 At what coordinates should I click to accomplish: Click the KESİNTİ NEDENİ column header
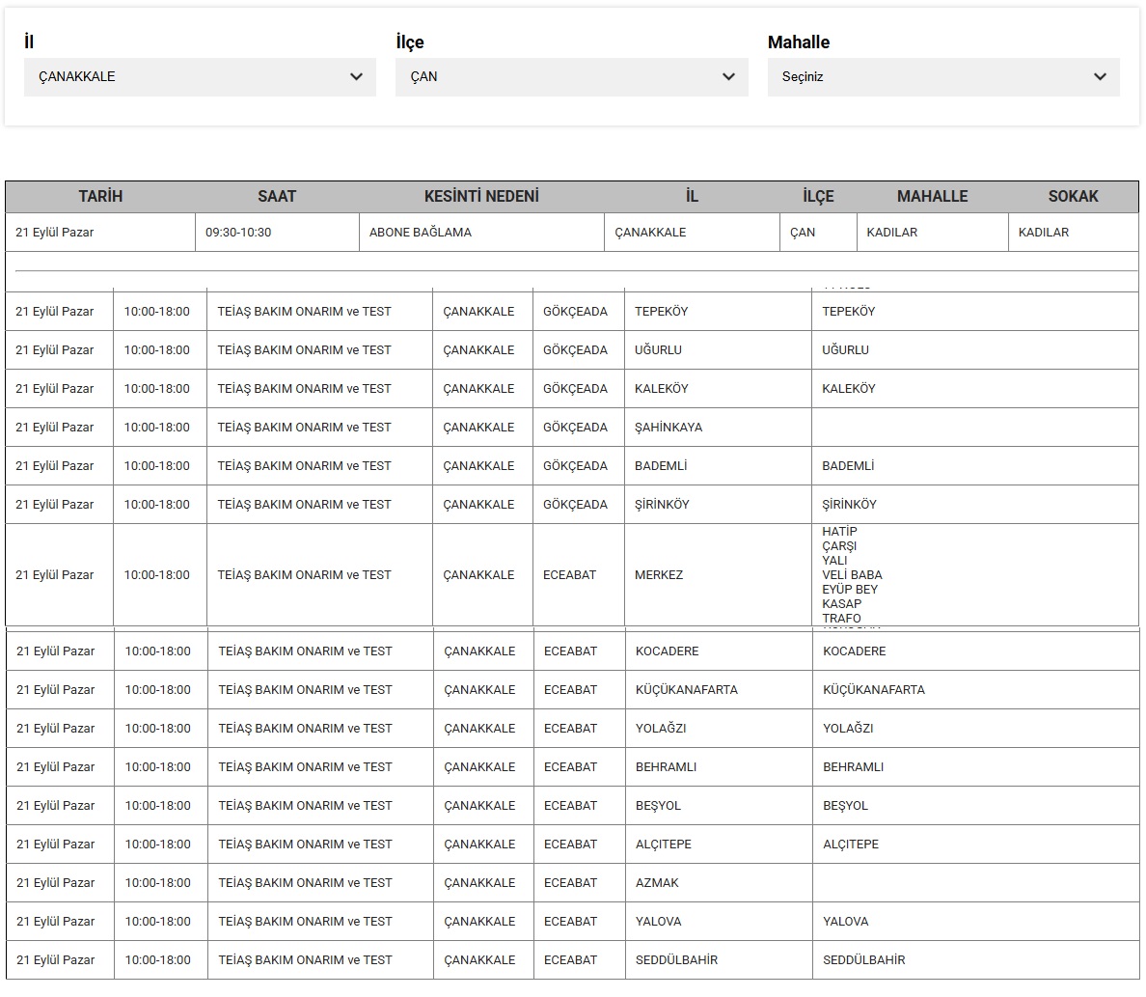click(x=481, y=197)
